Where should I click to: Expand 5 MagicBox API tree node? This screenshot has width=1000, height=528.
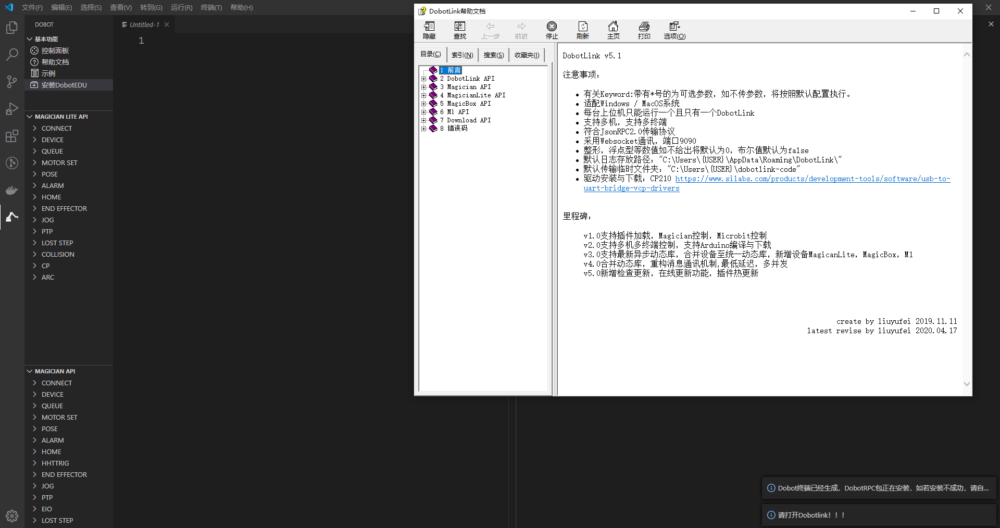tap(424, 104)
